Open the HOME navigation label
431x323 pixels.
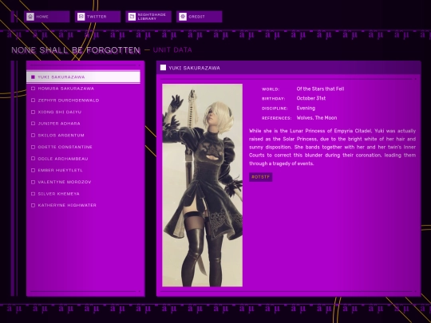(42, 17)
